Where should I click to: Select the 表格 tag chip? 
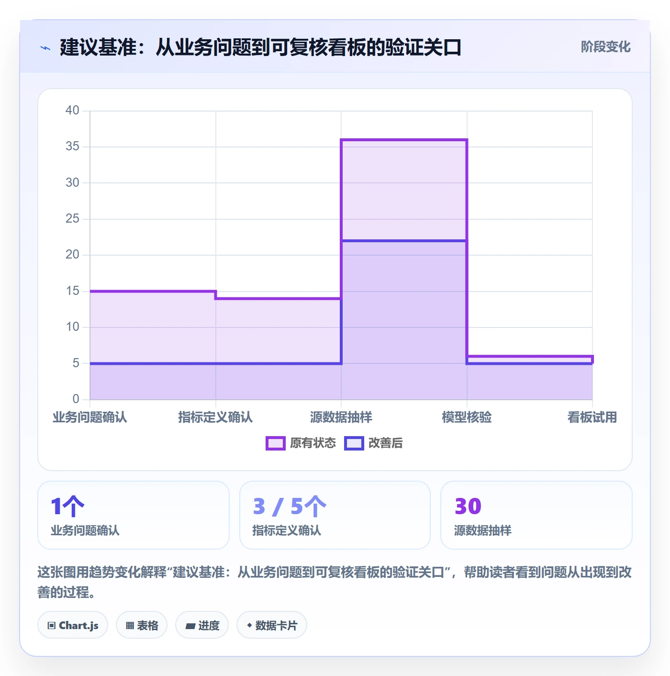click(142, 625)
